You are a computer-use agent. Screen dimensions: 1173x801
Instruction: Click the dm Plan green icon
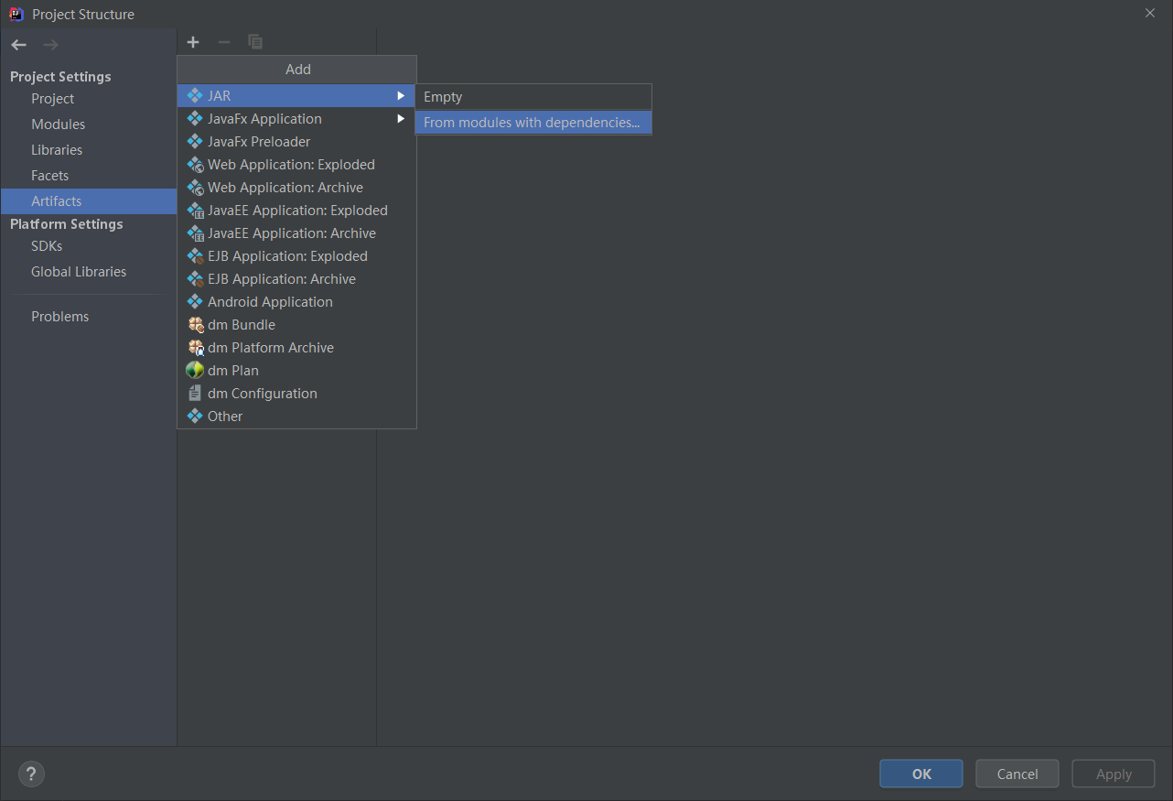[194, 370]
